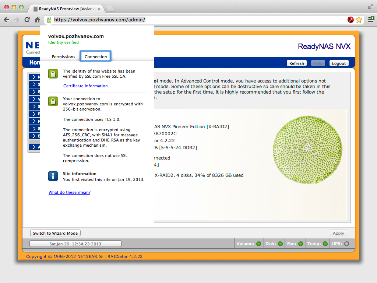The image size is (377, 283).
Task: Click the gray UPS status indicator light
Action: pyautogui.click(x=347, y=244)
